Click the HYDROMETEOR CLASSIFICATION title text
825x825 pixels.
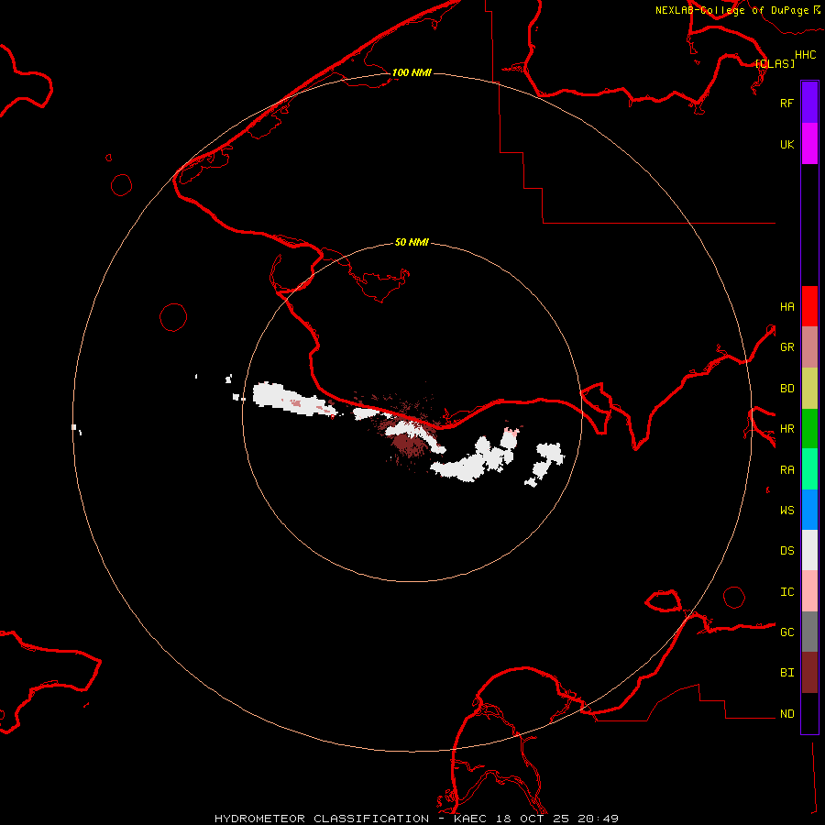pyautogui.click(x=322, y=819)
